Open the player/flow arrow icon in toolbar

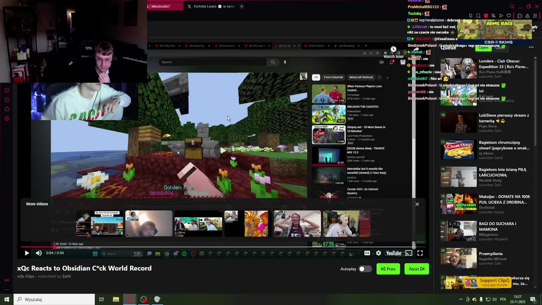(x=501, y=16)
